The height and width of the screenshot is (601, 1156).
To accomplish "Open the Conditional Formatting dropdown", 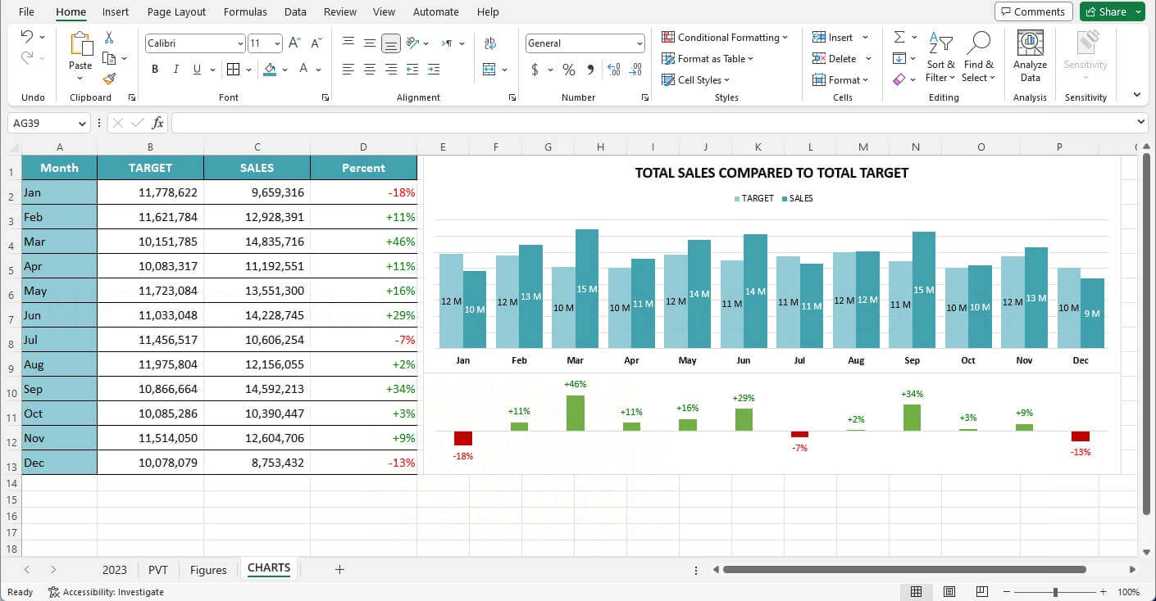I will coord(725,38).
